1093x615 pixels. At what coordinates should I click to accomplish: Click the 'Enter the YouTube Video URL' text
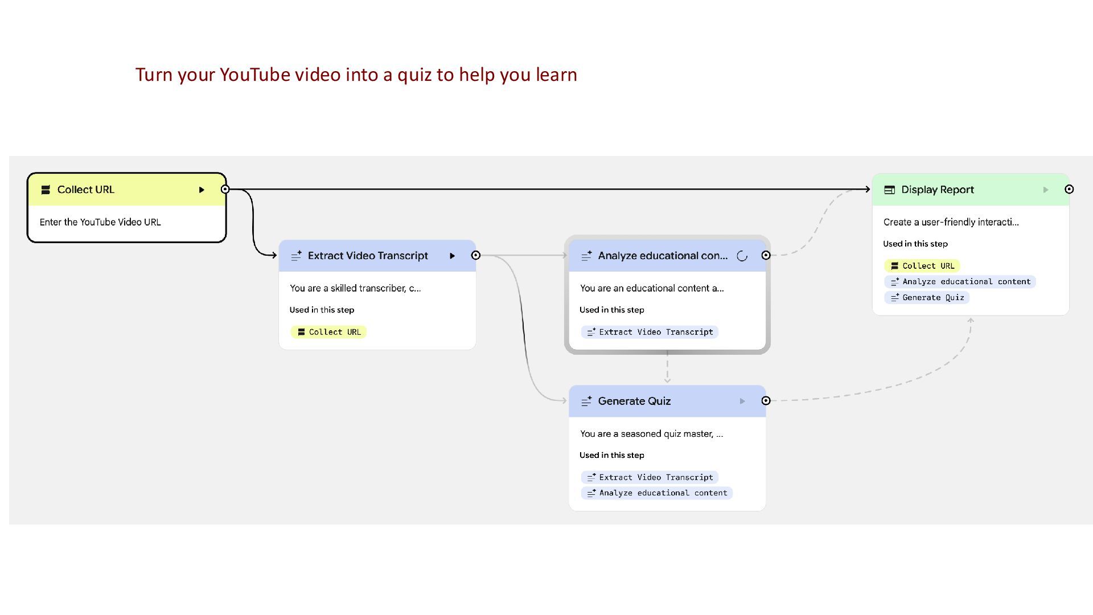coord(100,222)
